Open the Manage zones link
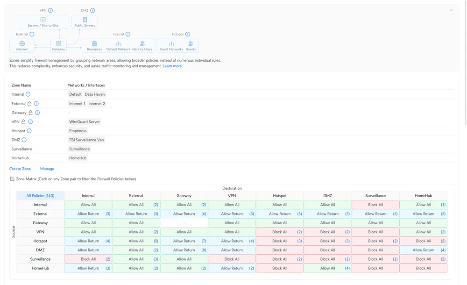This screenshot has width=467, height=285. tap(47, 169)
